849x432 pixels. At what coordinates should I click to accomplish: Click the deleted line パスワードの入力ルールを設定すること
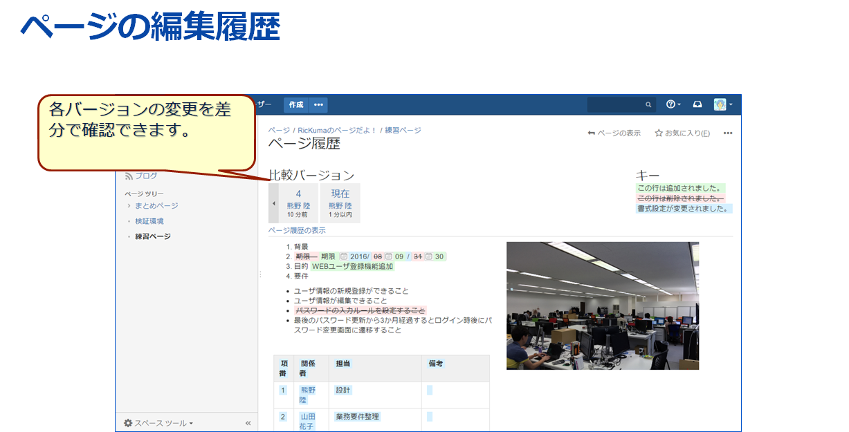click(x=360, y=310)
